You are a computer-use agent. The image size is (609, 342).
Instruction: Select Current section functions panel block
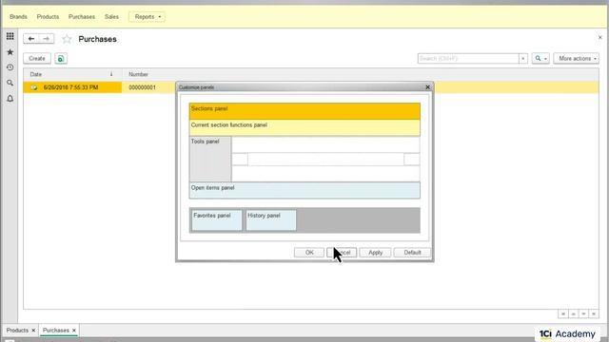click(x=304, y=127)
